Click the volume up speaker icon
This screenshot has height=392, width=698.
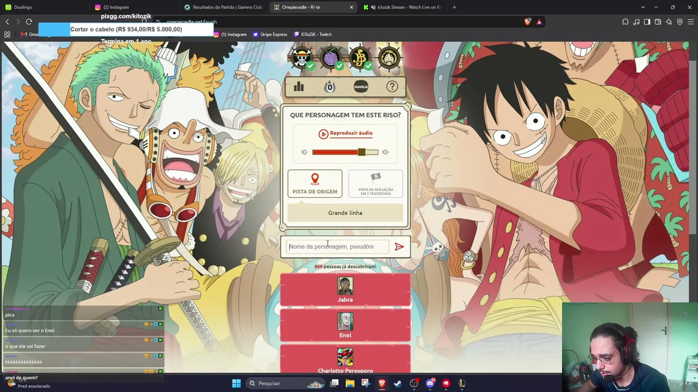click(386, 152)
